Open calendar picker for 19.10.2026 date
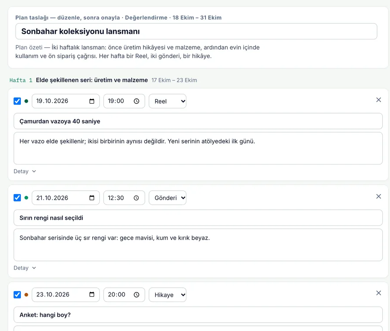 click(x=92, y=101)
